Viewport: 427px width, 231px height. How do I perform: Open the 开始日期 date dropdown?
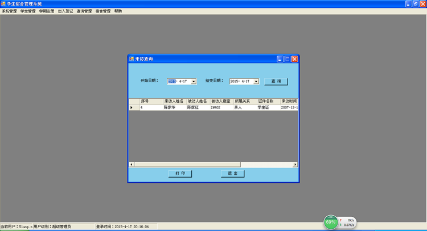(194, 81)
